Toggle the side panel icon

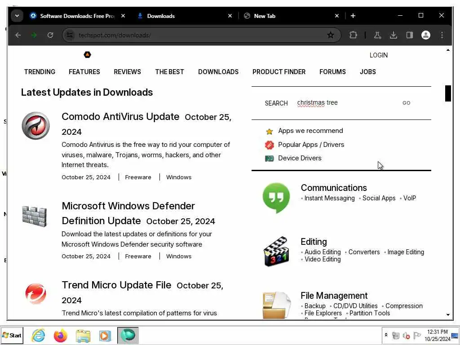click(x=410, y=35)
